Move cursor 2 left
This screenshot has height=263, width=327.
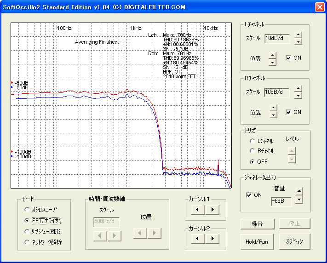(198, 239)
